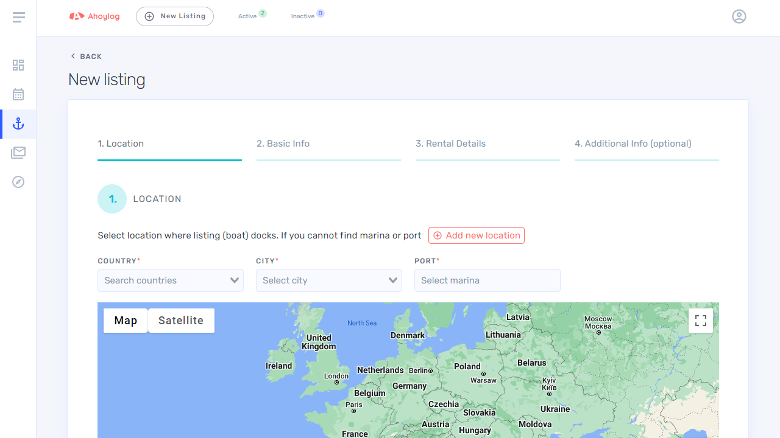The height and width of the screenshot is (438, 780).
Task: Click the step number 1 circle
Action: 112,199
